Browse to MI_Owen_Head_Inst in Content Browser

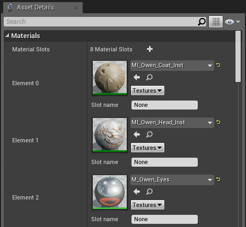[150, 134]
